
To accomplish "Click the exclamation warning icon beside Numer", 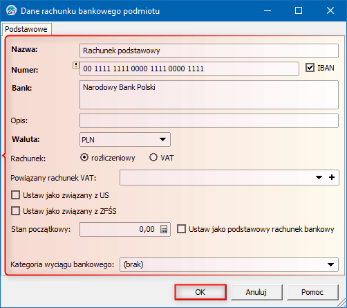I will click(x=76, y=65).
